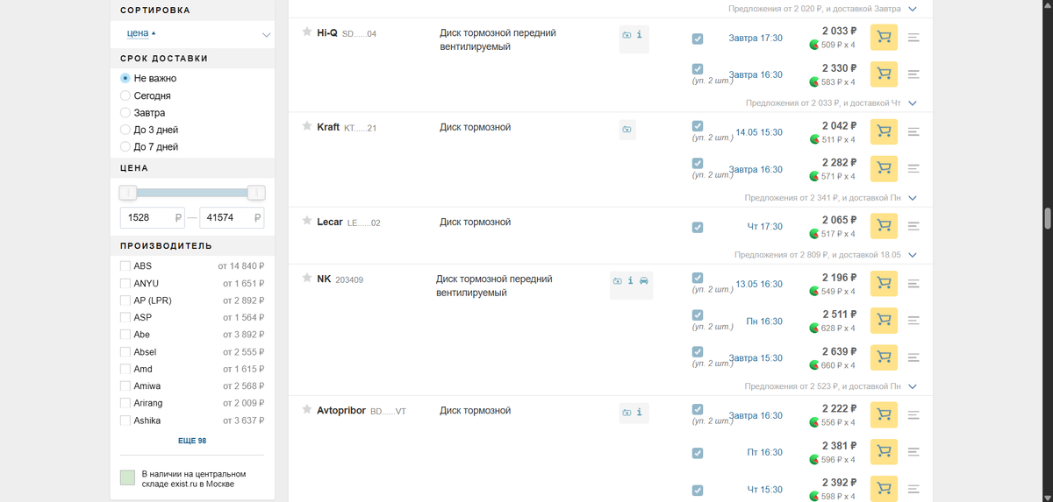Add the Avtopribor 2 381 ₽ offer to cart

click(x=884, y=452)
